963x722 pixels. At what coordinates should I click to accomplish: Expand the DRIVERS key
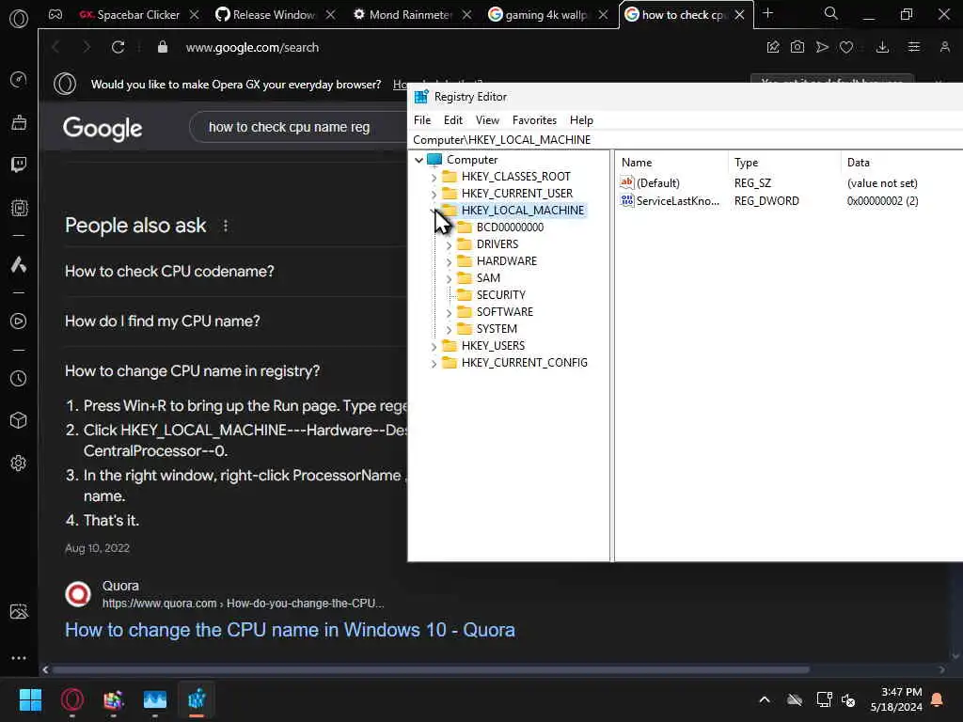click(449, 245)
